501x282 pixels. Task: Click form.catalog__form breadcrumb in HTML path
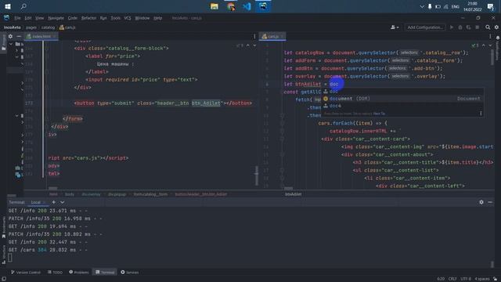tap(150, 194)
